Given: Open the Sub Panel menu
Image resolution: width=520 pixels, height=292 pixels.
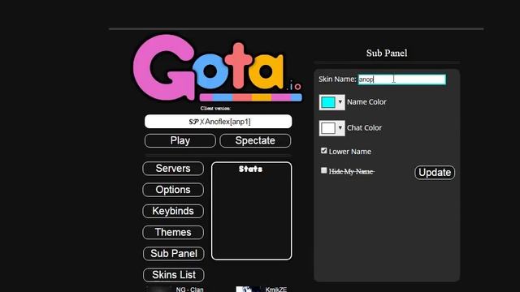Looking at the screenshot, I should [173, 254].
